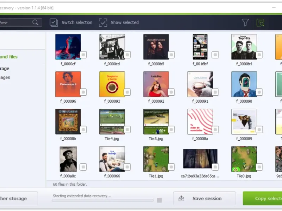Select the f_0000cd band photo thumbnail
282x211 pixels.
(112, 47)
